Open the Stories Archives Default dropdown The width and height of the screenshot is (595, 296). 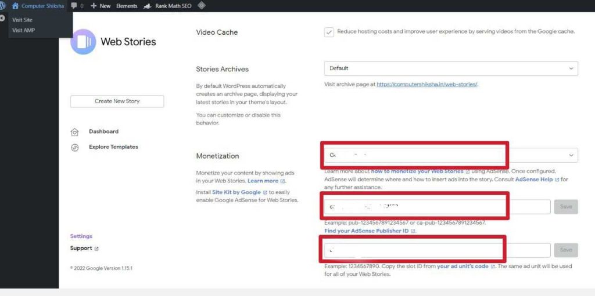[x=451, y=68]
